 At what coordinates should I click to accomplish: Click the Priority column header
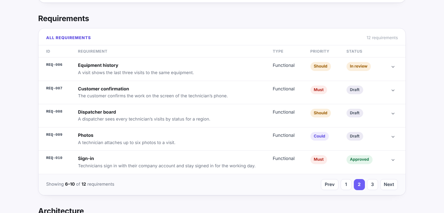point(320,51)
